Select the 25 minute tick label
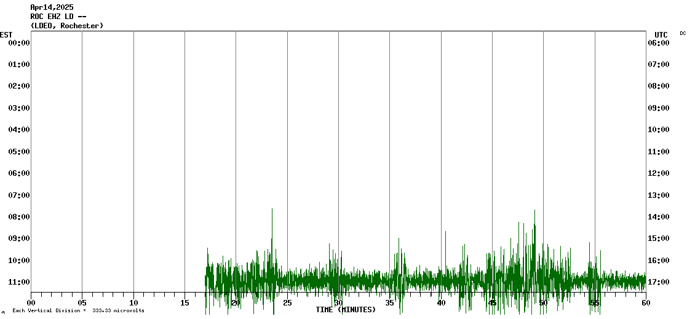The image size is (695, 319). (x=287, y=302)
